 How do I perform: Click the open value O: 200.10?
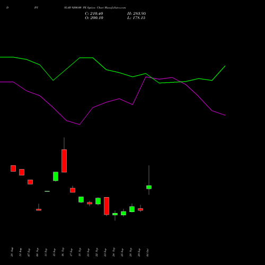click(x=94, y=18)
